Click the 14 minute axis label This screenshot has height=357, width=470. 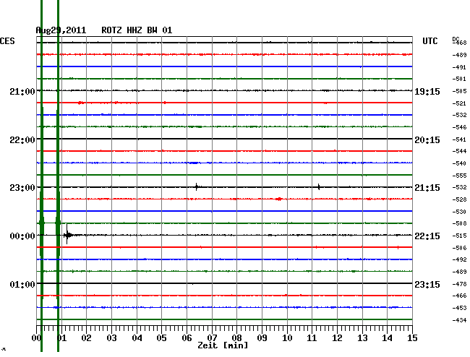click(388, 338)
